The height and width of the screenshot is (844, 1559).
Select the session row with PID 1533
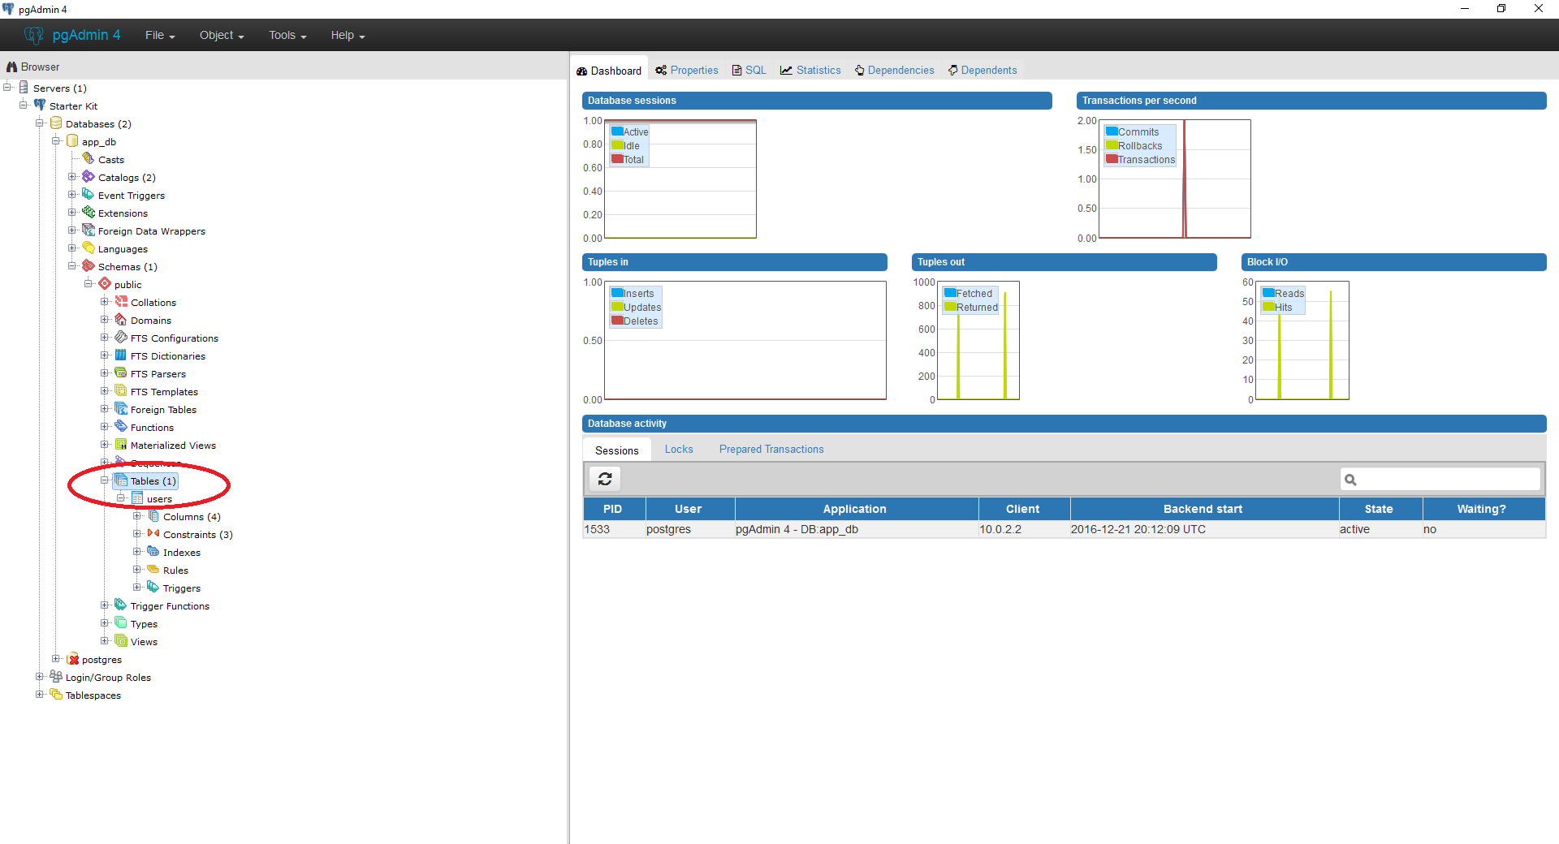coord(1064,529)
